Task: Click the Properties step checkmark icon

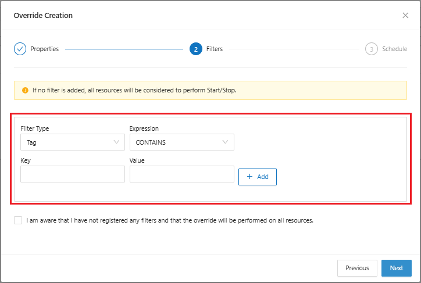Action: [20, 49]
